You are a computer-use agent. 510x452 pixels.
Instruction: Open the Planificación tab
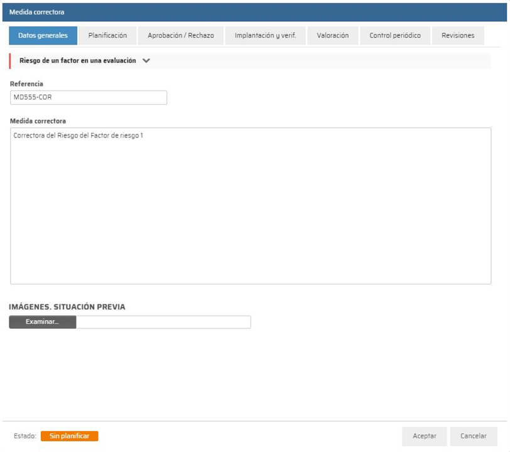tap(107, 36)
